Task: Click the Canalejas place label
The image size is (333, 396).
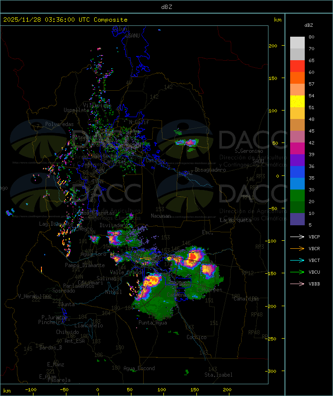Action: 246,299
